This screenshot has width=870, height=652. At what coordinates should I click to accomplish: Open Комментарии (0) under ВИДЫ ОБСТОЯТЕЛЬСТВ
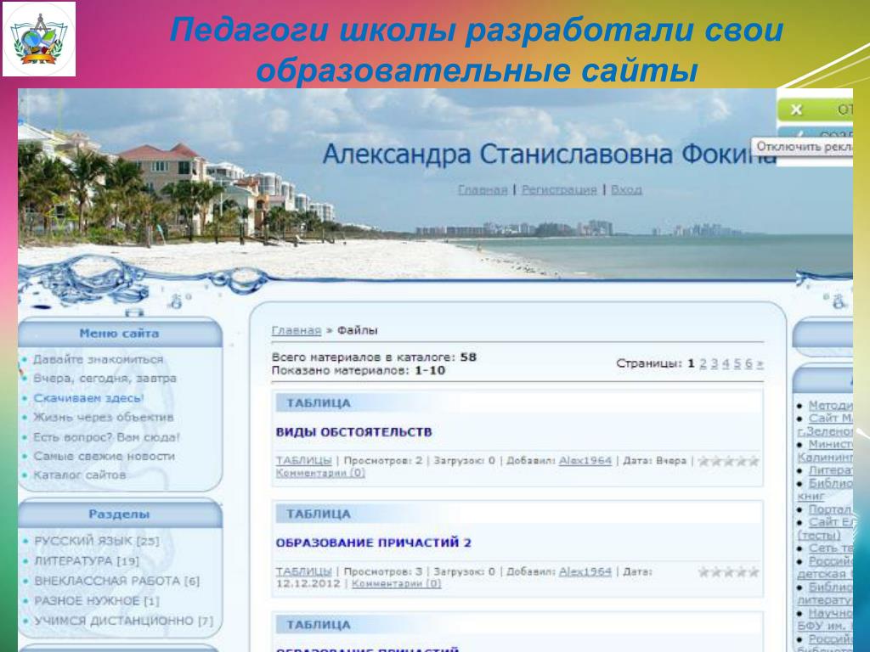pos(320,473)
